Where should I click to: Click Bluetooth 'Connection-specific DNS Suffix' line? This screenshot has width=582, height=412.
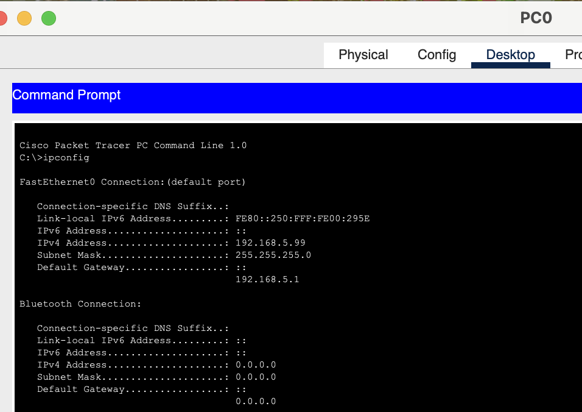point(133,329)
